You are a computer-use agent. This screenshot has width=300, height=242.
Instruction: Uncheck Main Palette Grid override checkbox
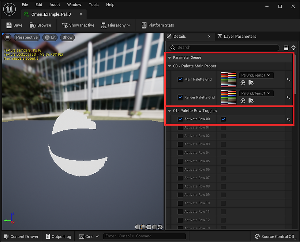tap(180, 79)
